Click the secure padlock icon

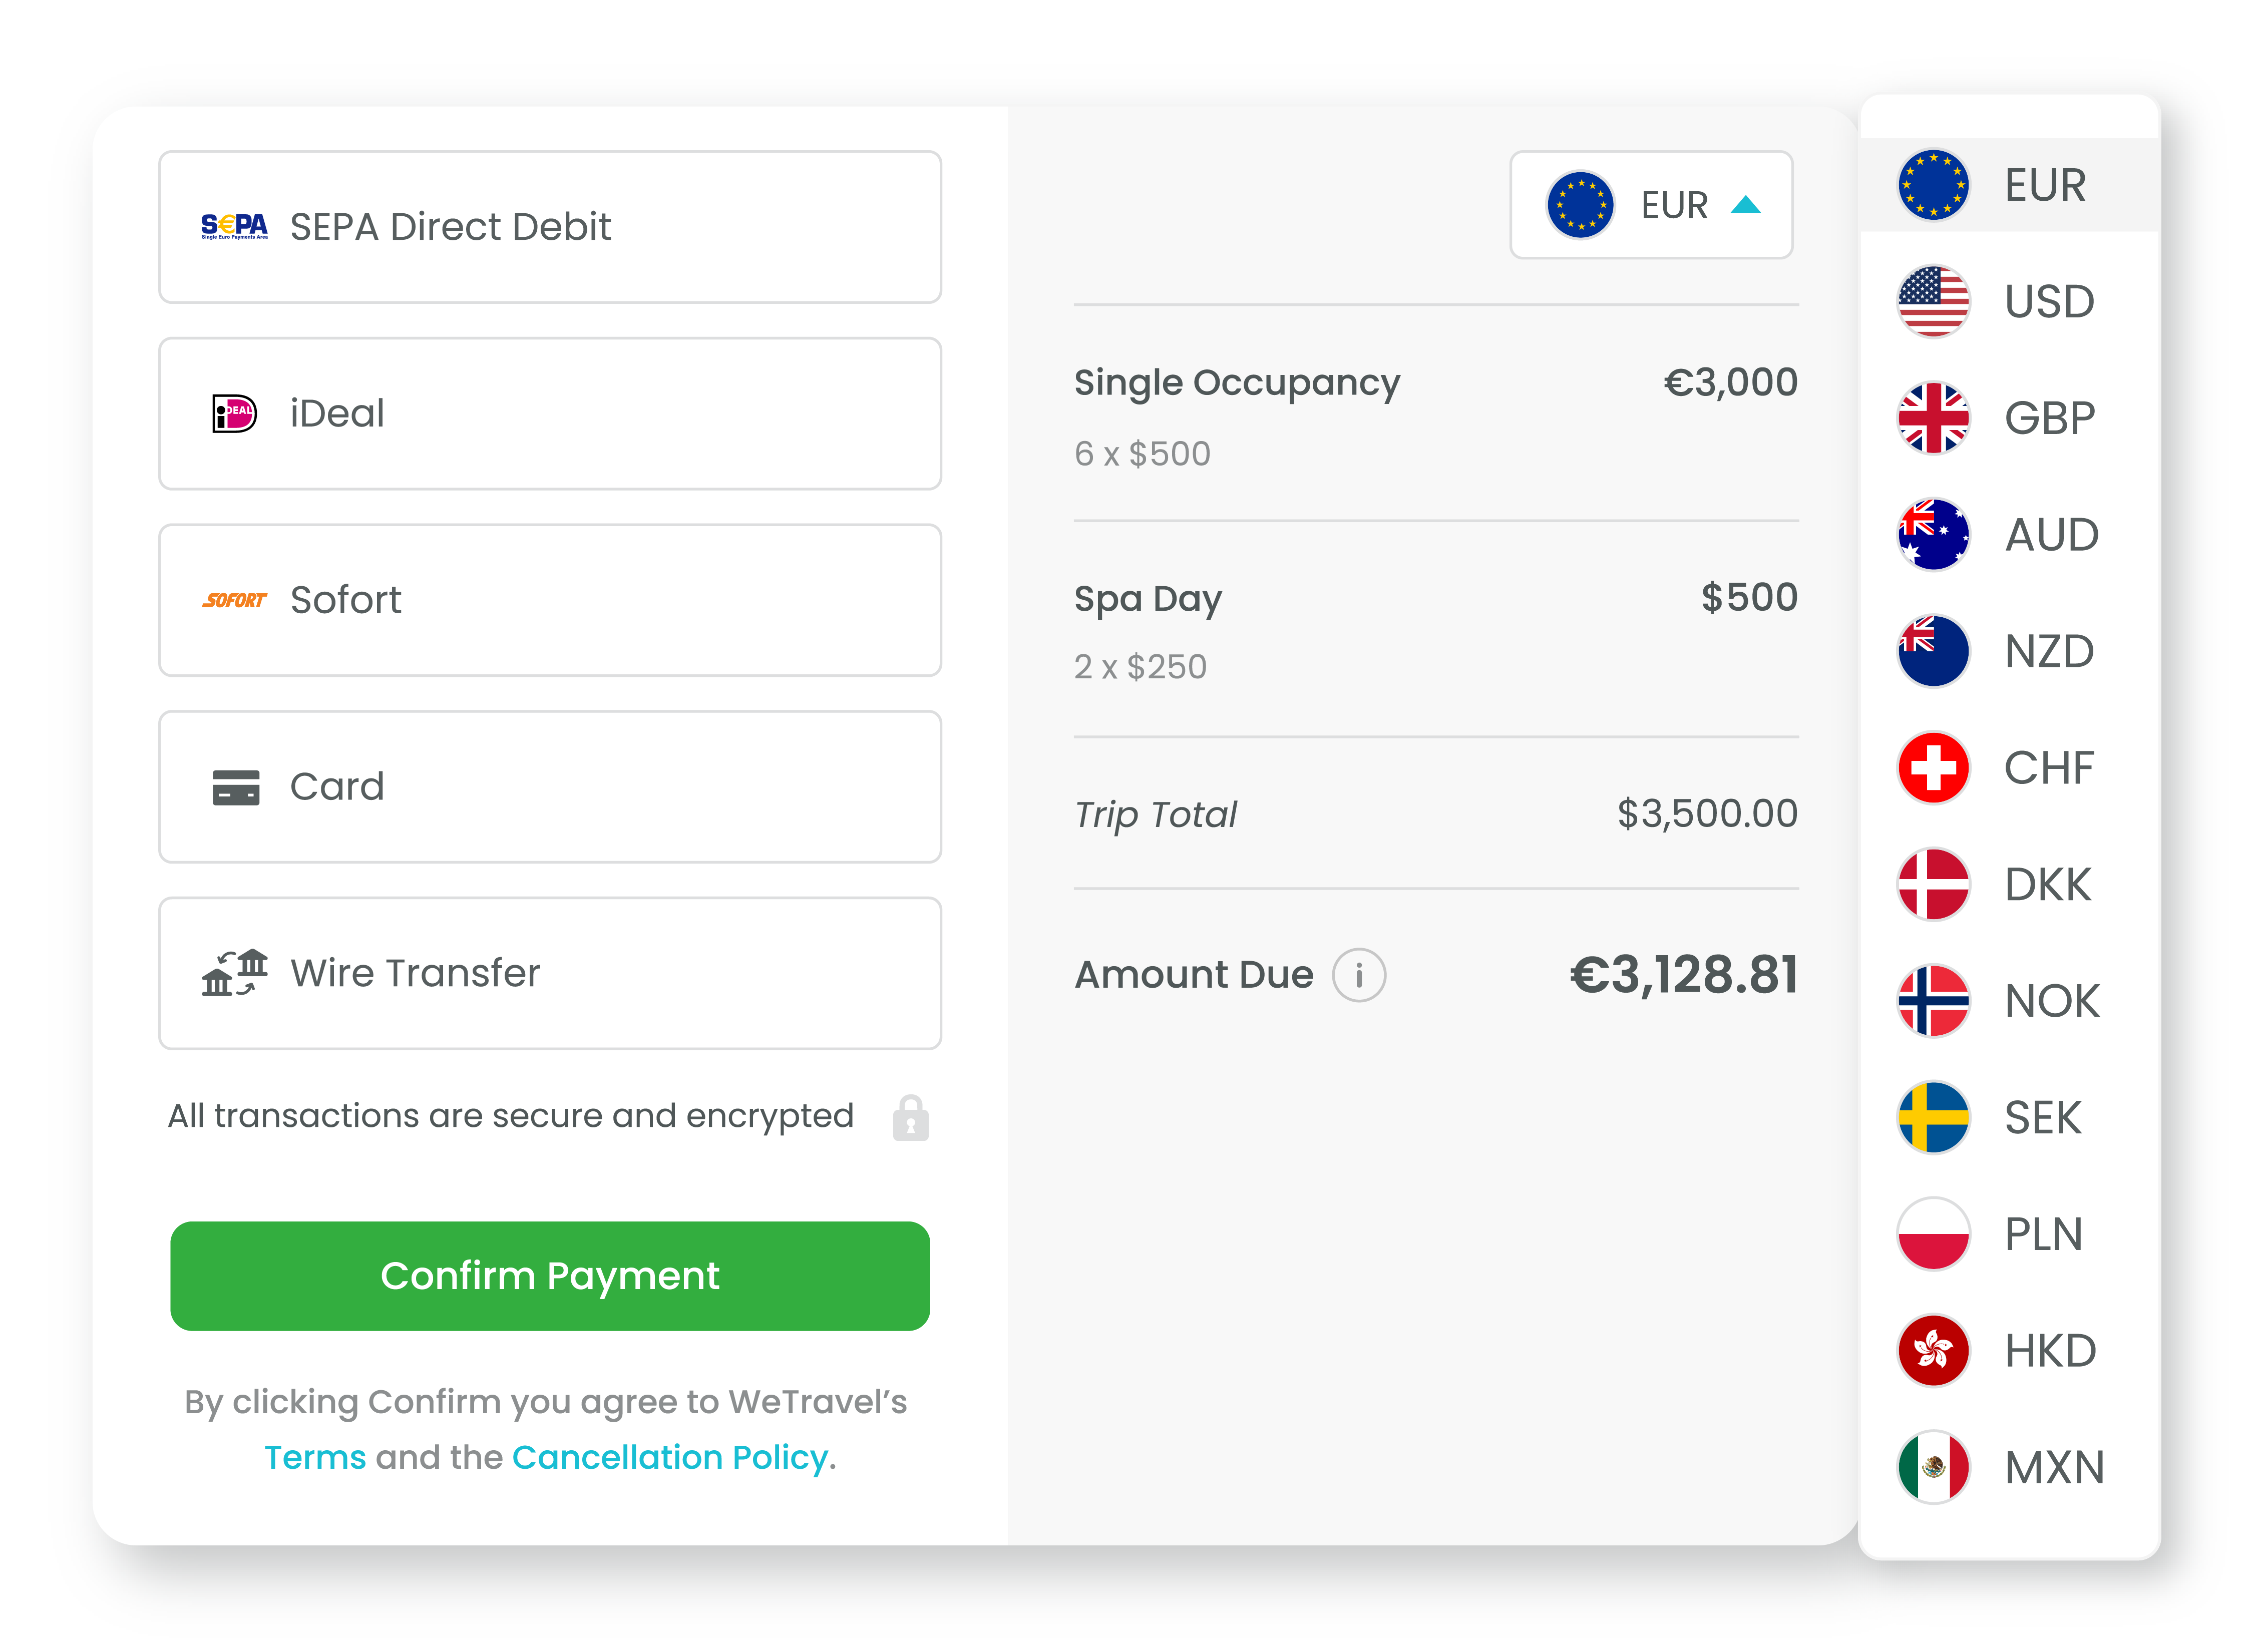(910, 1117)
